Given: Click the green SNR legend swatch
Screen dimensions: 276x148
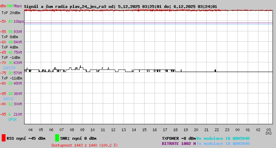Looking at the screenshot, I should point(57,138).
